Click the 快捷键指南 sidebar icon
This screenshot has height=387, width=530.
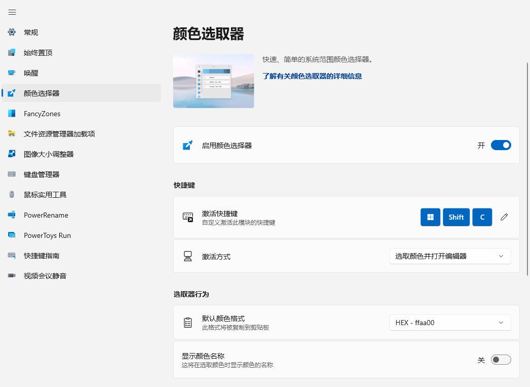[12, 255]
